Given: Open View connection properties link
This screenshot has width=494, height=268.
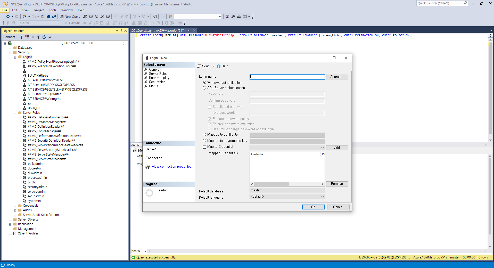Looking at the screenshot, I should click(172, 167).
